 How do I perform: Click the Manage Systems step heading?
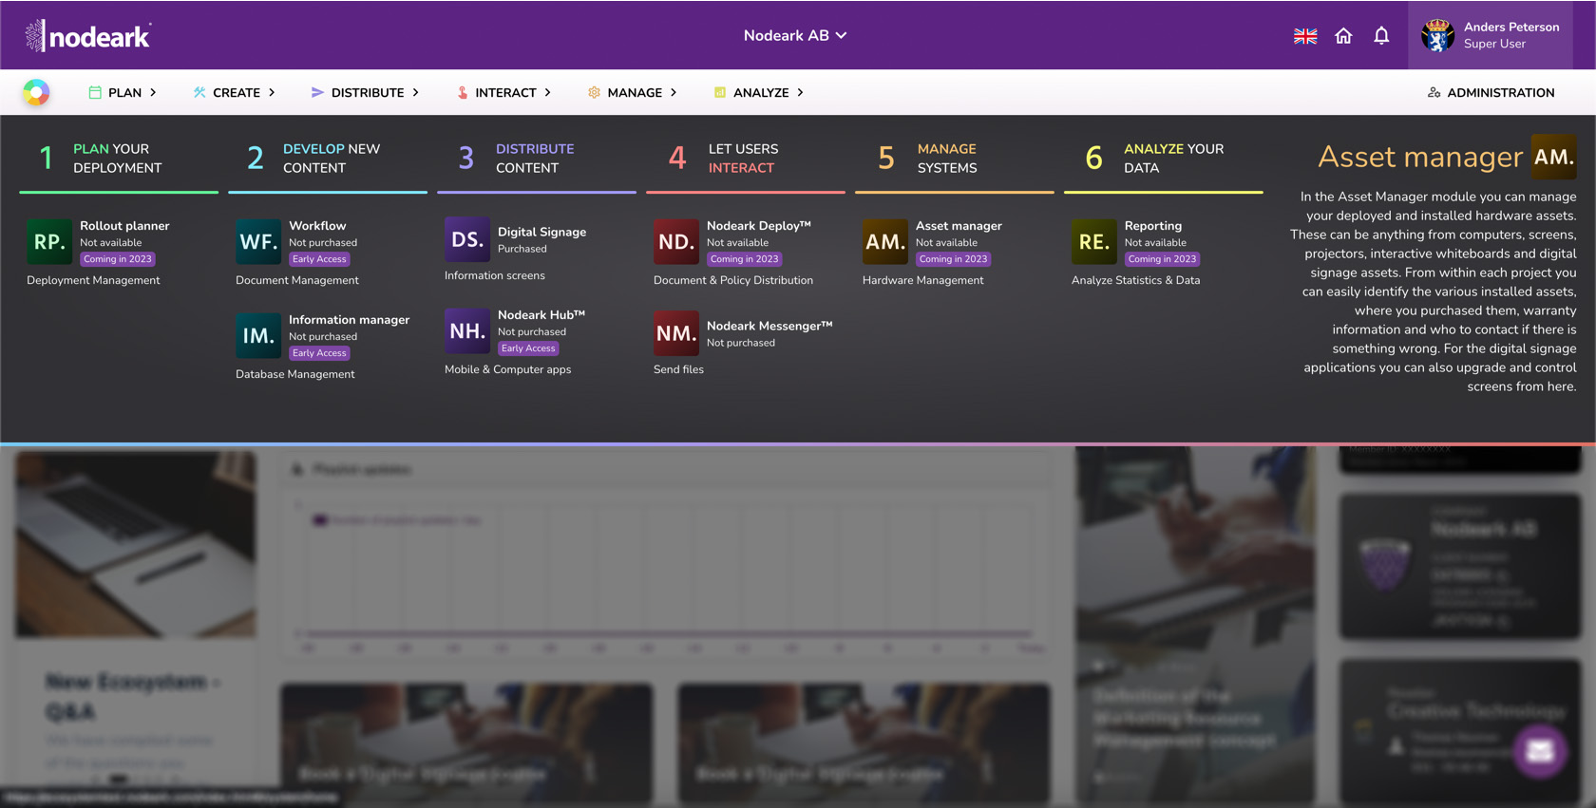(x=947, y=158)
